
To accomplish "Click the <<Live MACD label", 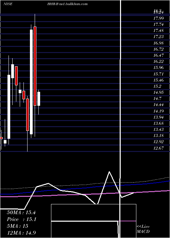I will [x=143, y=229].
